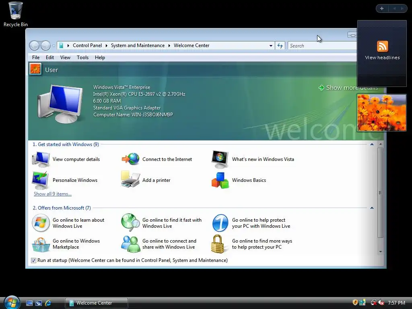Click Welcome Center breadcrumb segment

tap(192, 45)
